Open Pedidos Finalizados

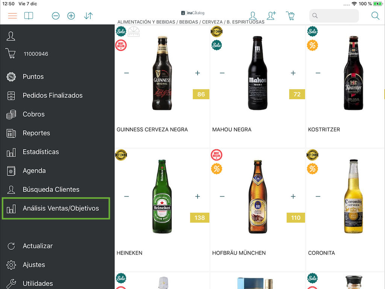pyautogui.click(x=53, y=95)
